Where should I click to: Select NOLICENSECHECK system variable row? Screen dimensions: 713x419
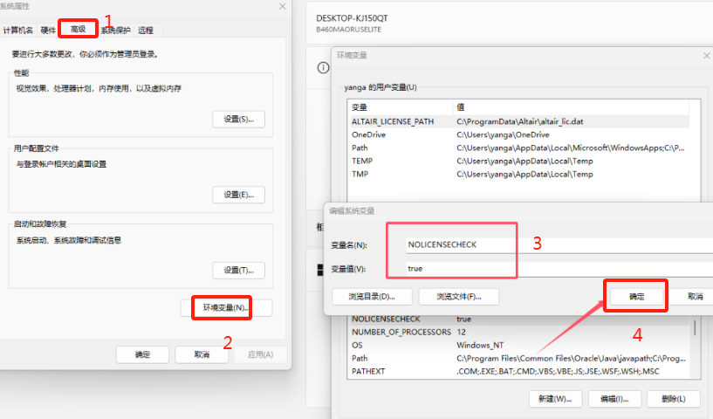point(519,319)
